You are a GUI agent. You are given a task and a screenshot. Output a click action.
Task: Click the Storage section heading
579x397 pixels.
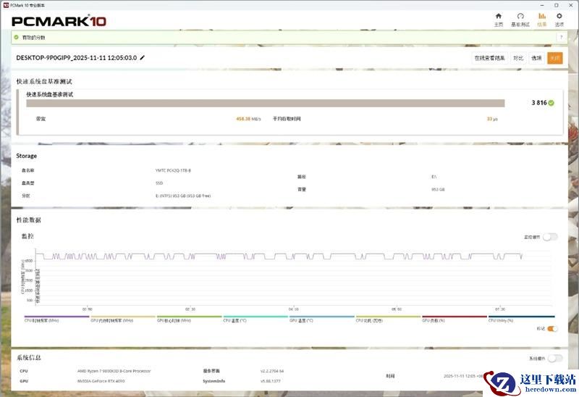click(26, 156)
